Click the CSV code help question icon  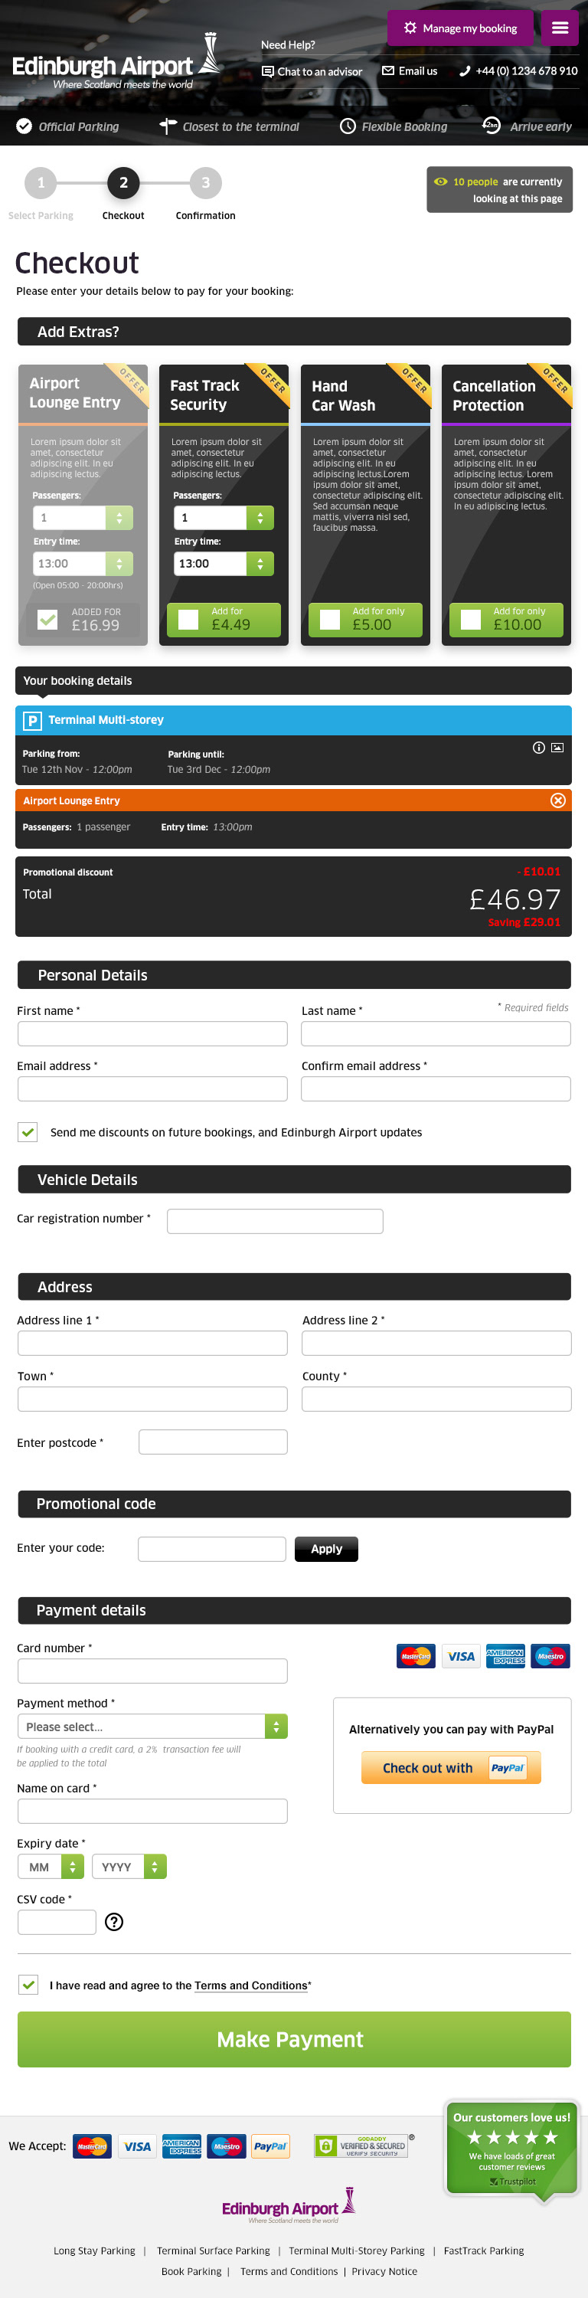pyautogui.click(x=114, y=1922)
